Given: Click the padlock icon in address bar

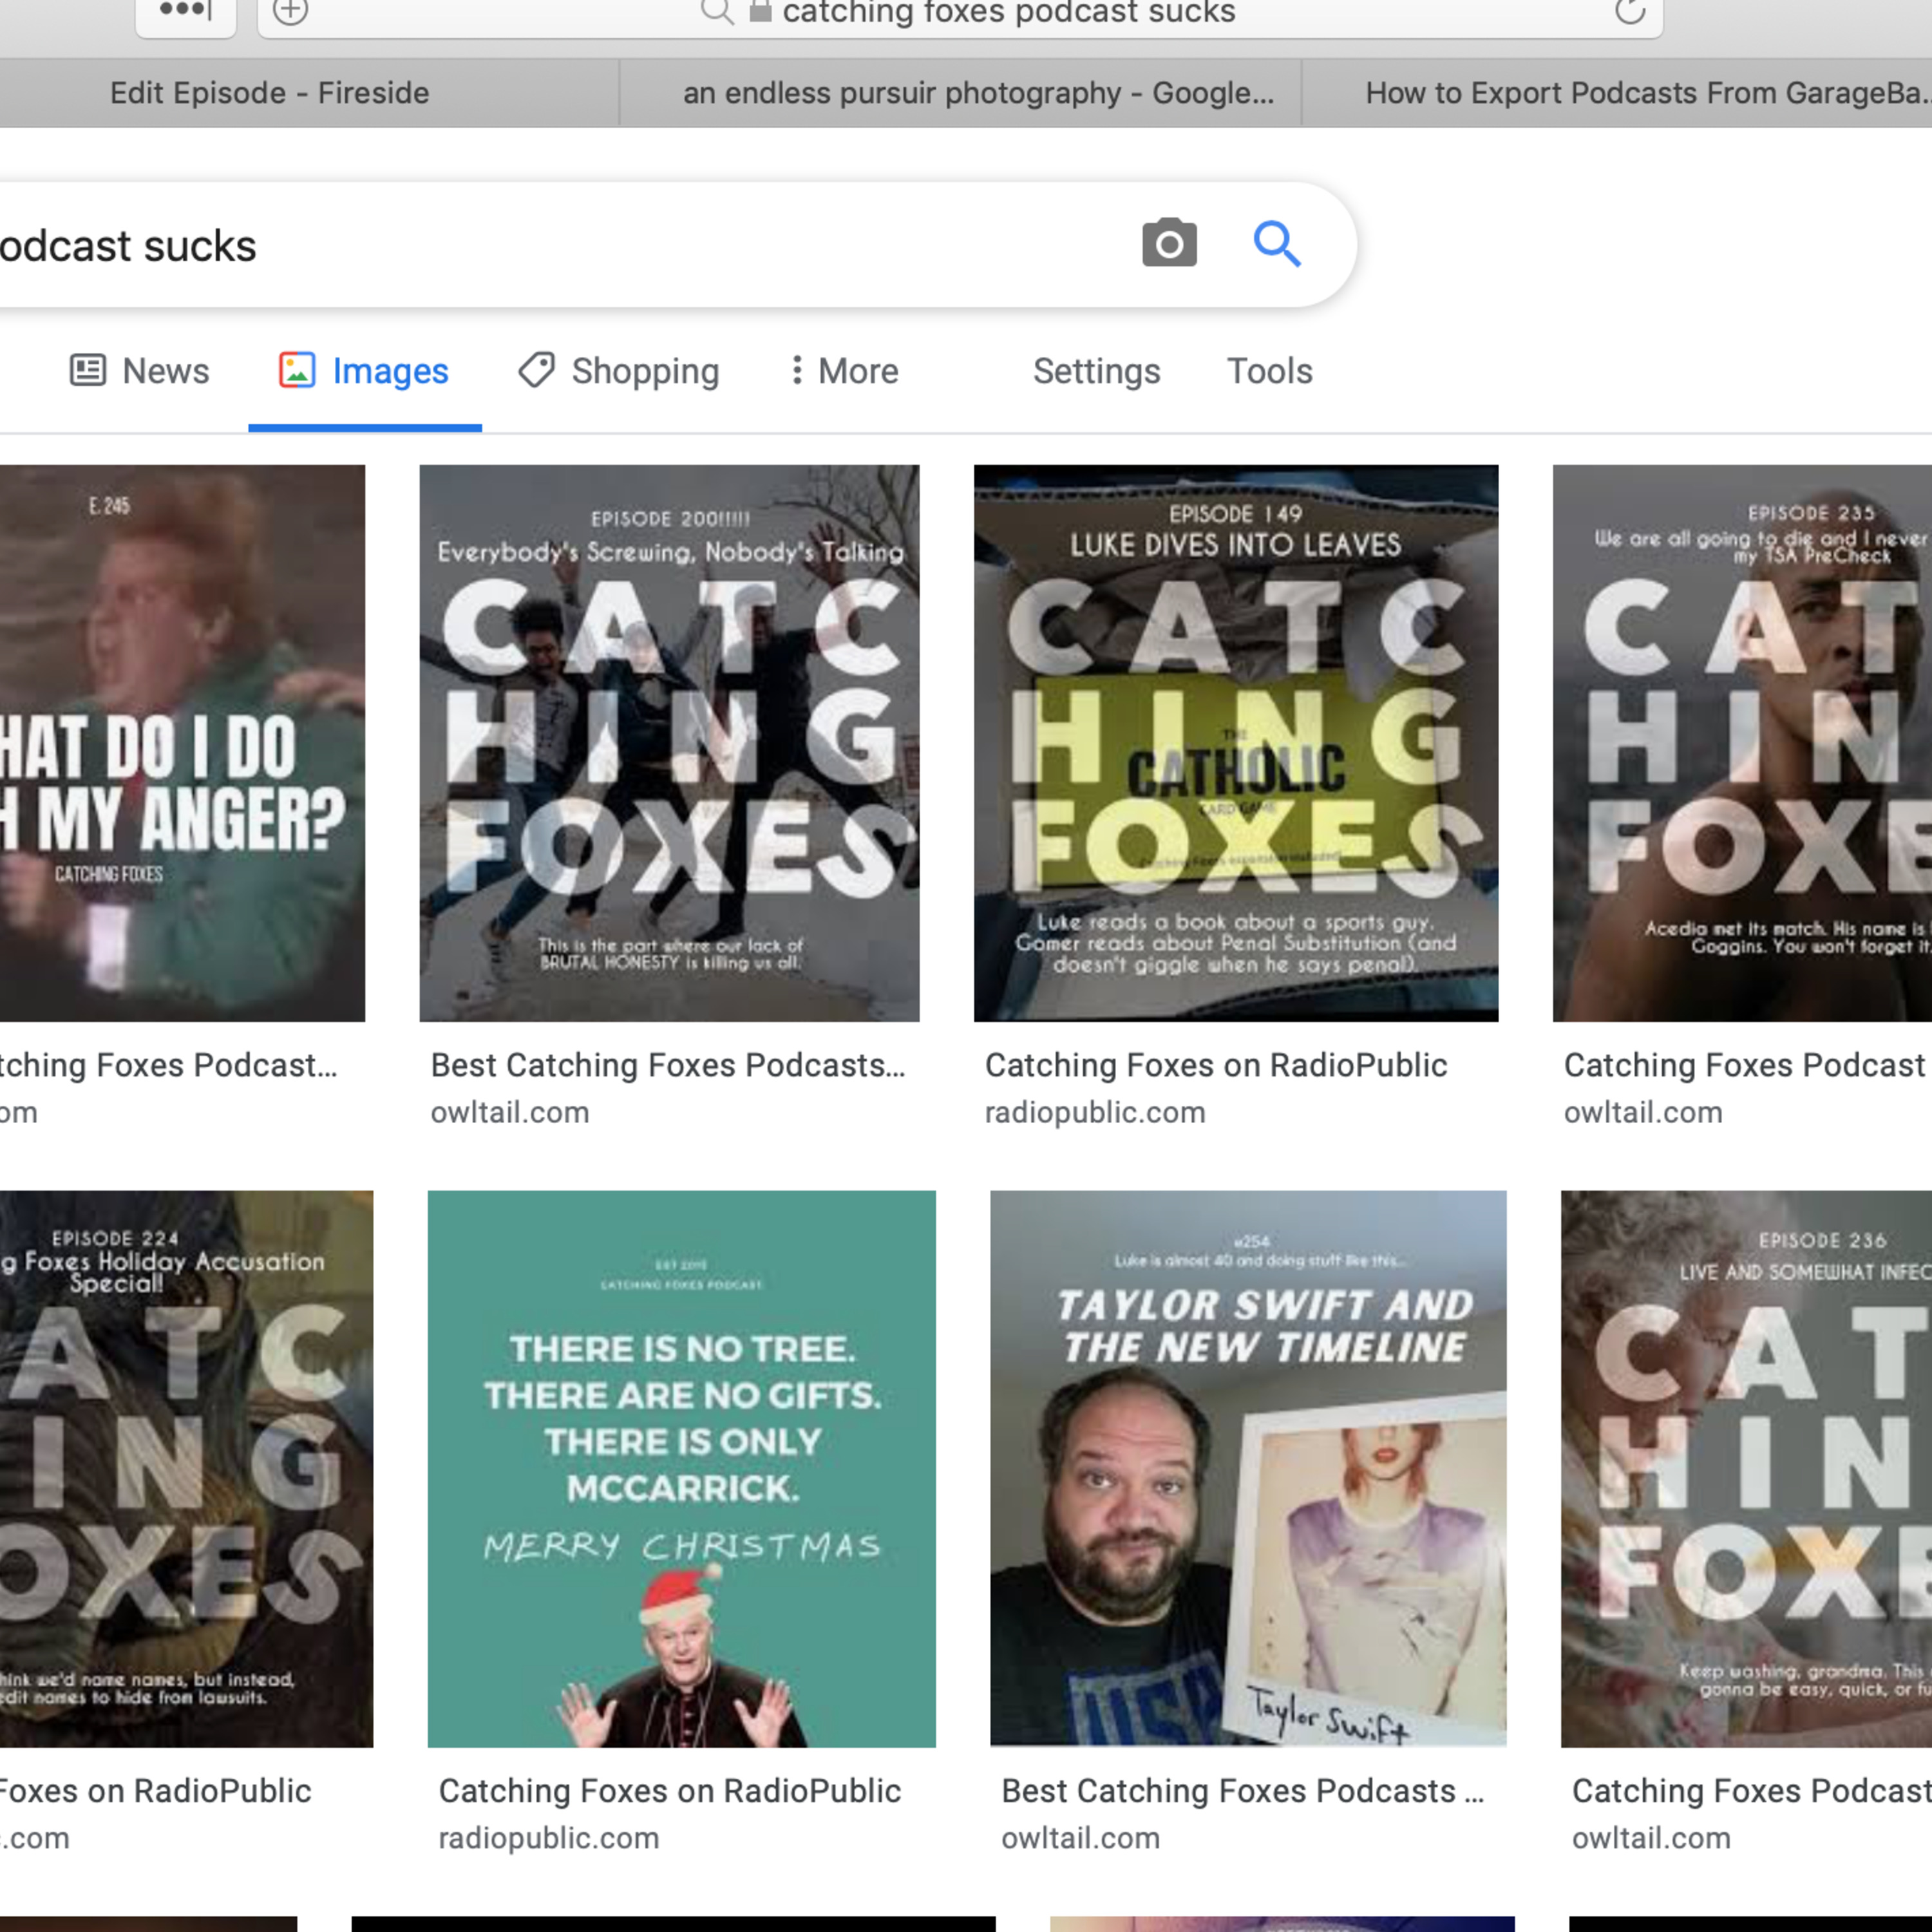Looking at the screenshot, I should pos(760,11).
